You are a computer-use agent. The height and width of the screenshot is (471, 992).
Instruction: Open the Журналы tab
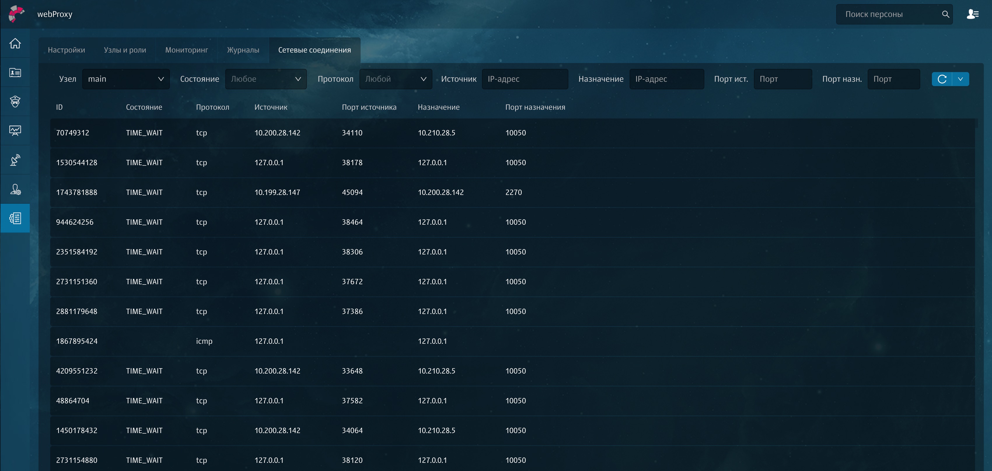click(243, 50)
